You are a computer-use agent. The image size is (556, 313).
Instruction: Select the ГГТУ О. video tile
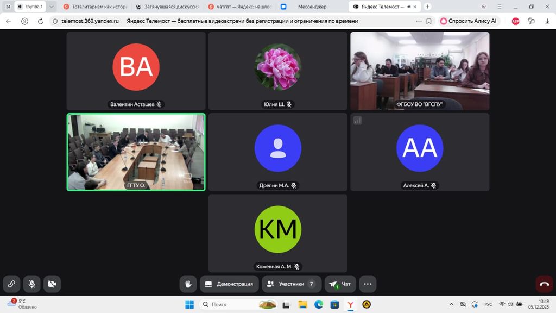[136, 152]
